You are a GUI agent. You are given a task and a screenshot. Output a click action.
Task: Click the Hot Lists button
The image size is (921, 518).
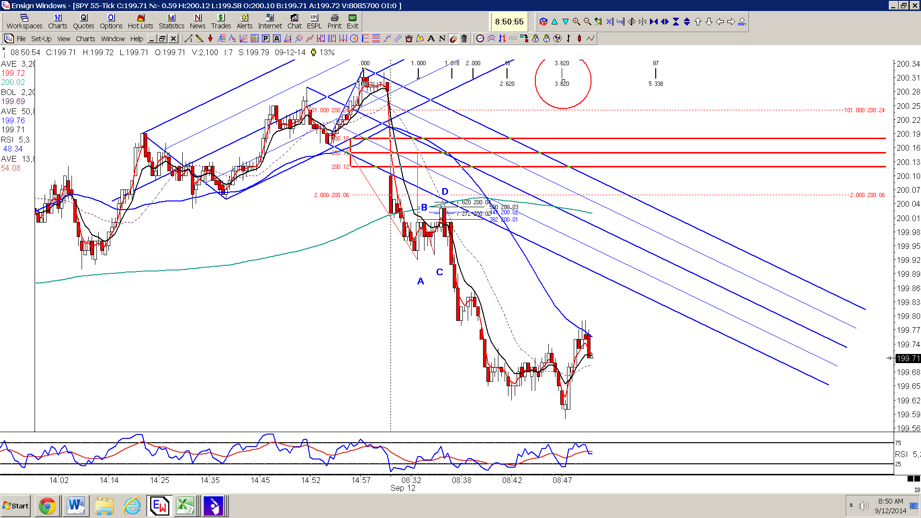(x=141, y=22)
